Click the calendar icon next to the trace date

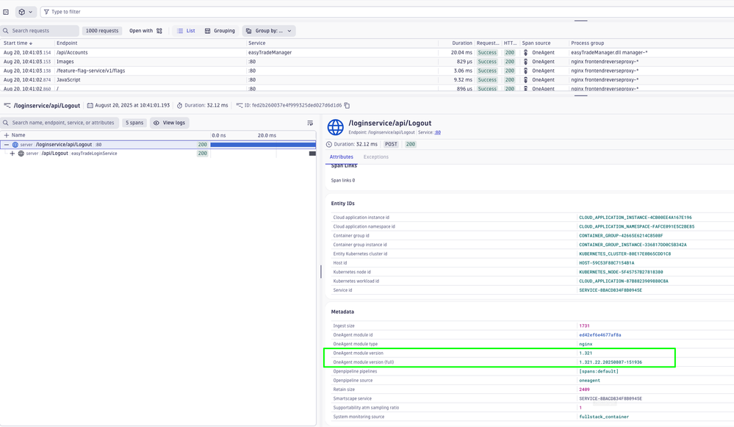(90, 105)
